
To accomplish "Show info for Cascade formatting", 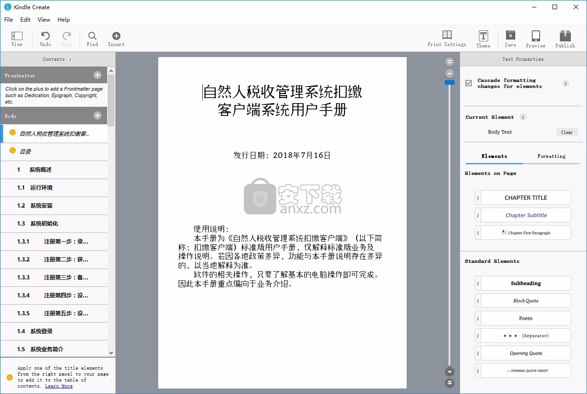I will pos(566,83).
